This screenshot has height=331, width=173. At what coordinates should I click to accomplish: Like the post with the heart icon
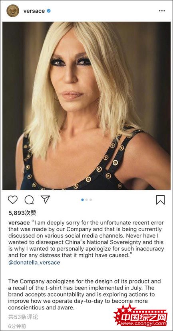click(13, 200)
